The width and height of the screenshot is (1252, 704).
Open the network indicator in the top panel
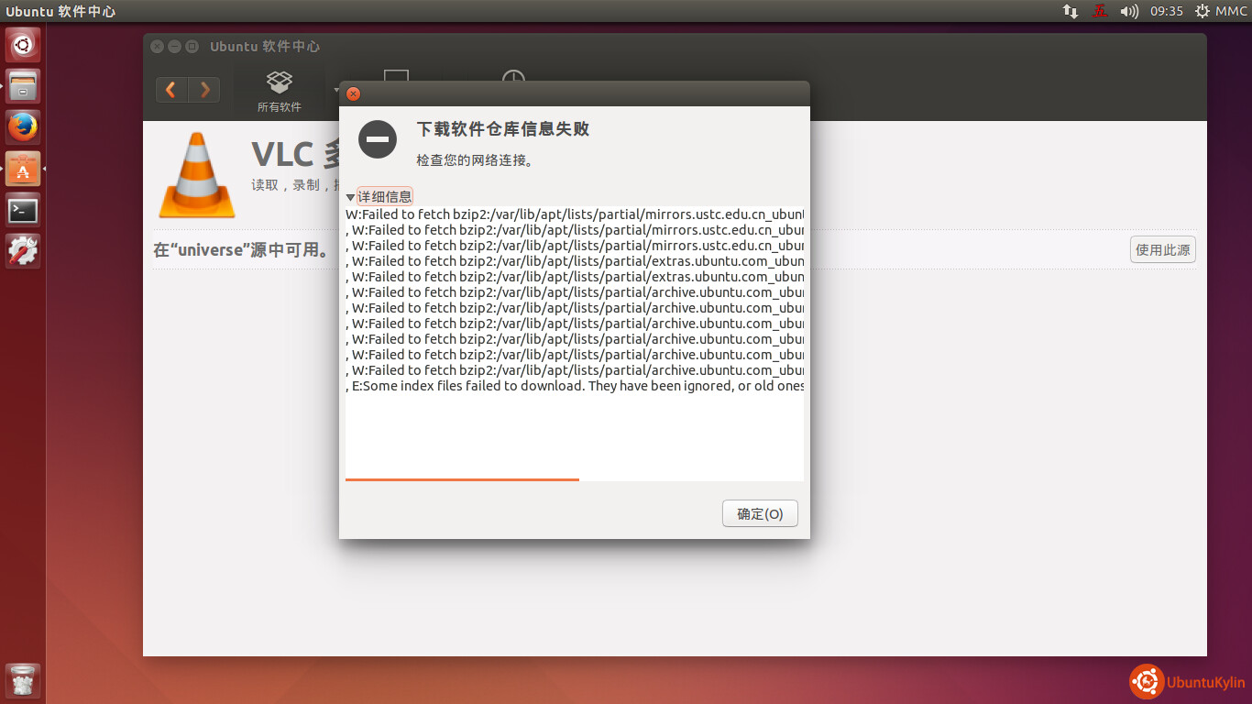pyautogui.click(x=1070, y=11)
